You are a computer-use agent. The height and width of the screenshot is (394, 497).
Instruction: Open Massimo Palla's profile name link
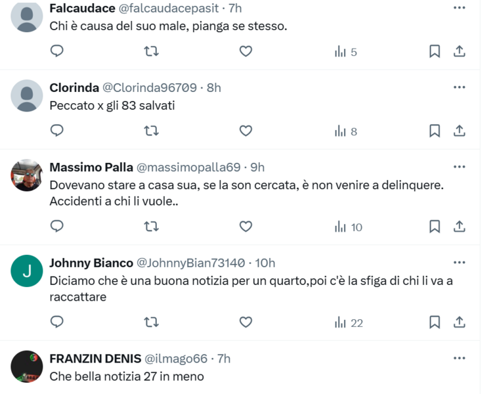coord(91,167)
